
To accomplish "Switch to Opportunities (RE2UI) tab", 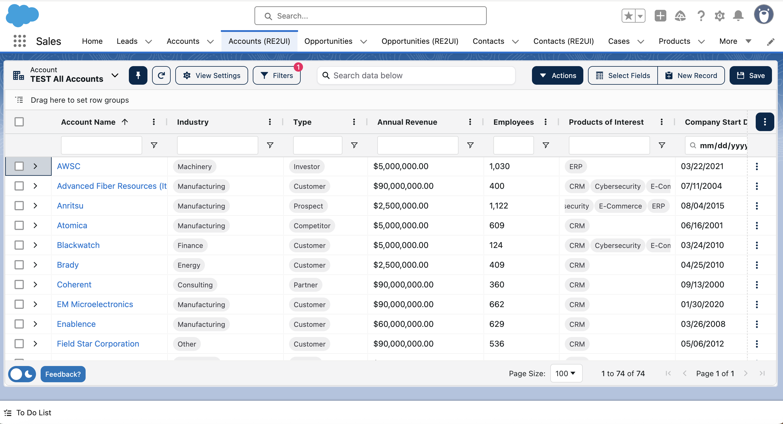I will tap(420, 41).
